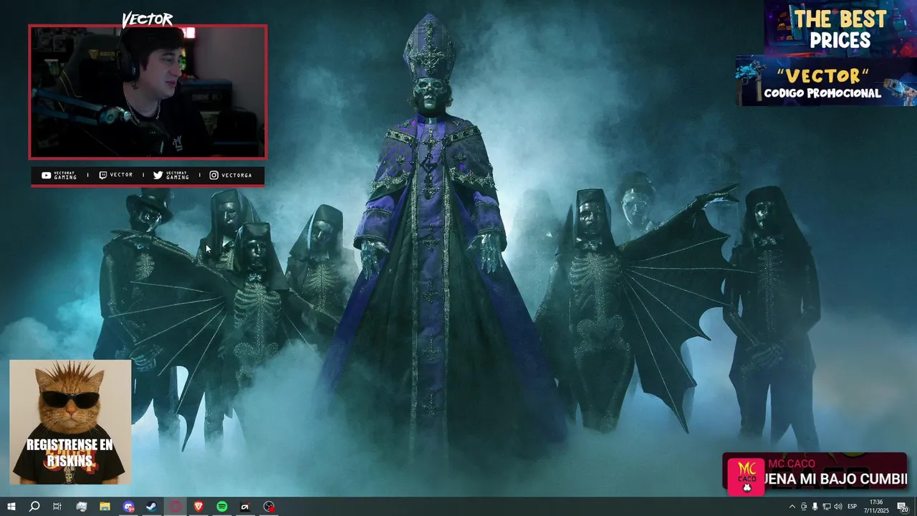The image size is (917, 516).
Task: Show hidden system tray icons
Action: click(792, 507)
